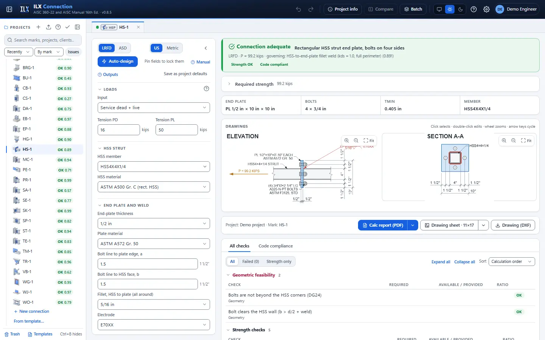Click the Batch button
This screenshot has width=545, height=340.
413,9
